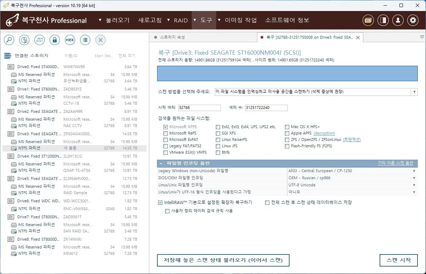Click the tab list arrow at far right

pos(422,37)
